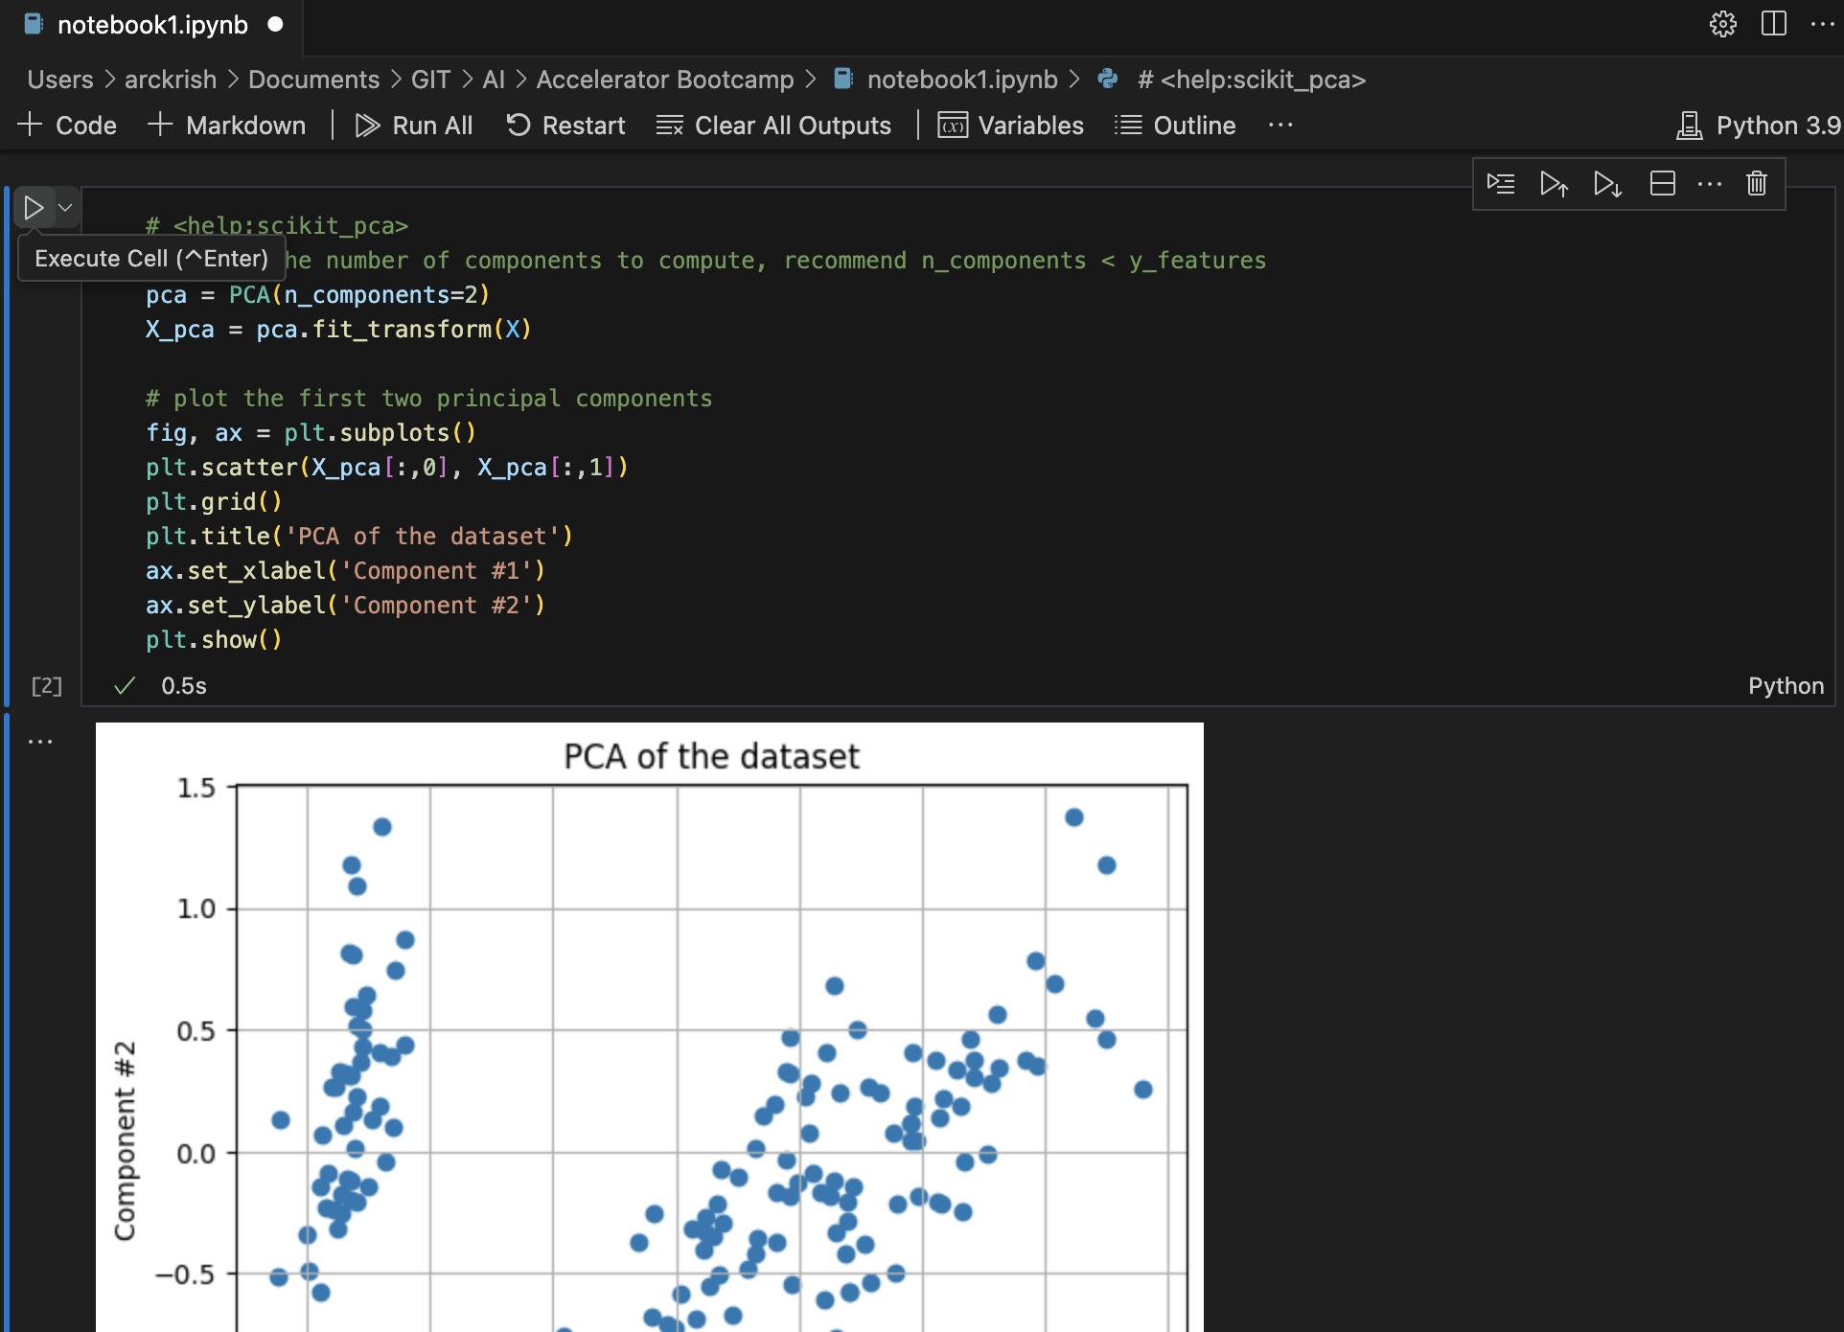Show the notebook Outline
Image resolution: width=1844 pixels, height=1332 pixels.
tap(1176, 126)
